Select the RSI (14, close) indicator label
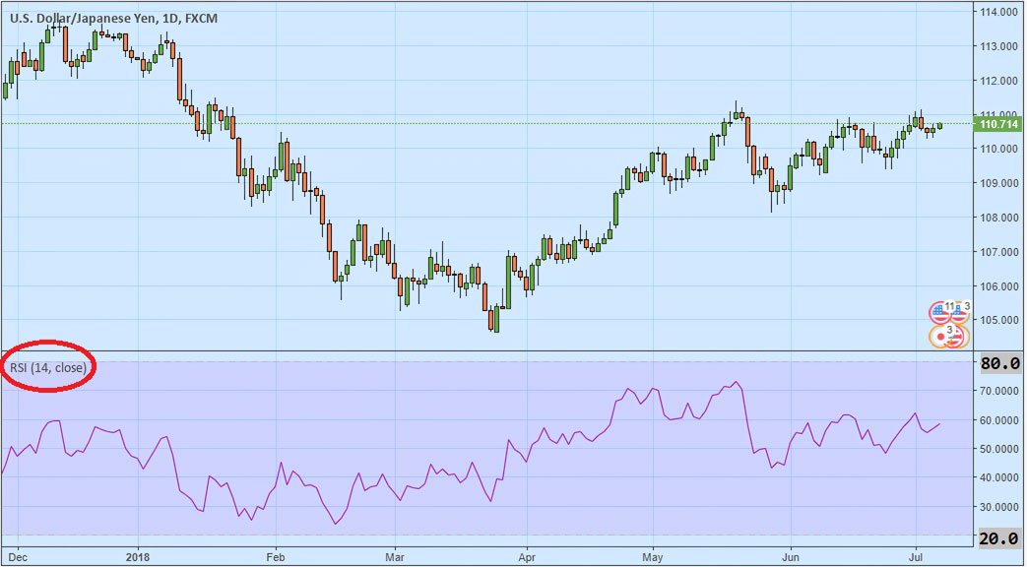 pyautogui.click(x=48, y=368)
